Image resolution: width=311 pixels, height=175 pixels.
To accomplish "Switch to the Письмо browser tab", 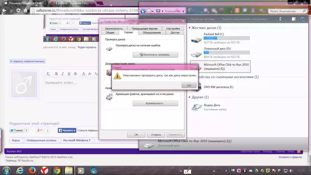I will (x=23, y=3).
